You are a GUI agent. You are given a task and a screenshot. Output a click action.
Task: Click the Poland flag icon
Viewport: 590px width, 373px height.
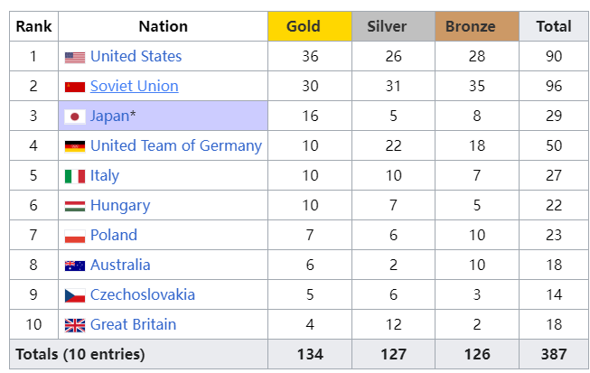click(75, 236)
